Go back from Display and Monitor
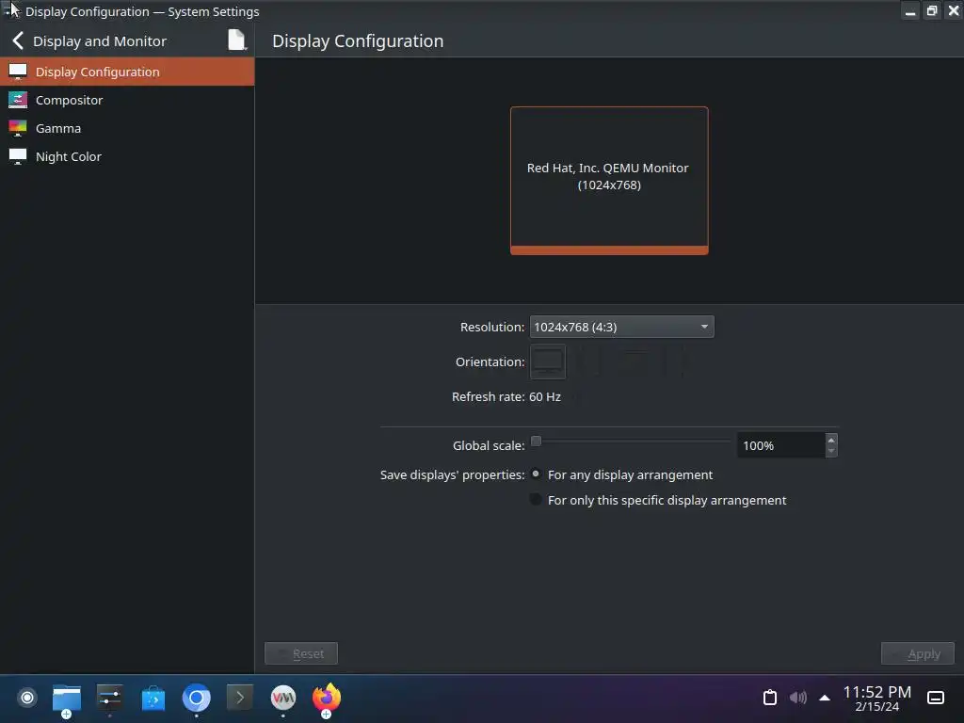964x723 pixels. 19,41
